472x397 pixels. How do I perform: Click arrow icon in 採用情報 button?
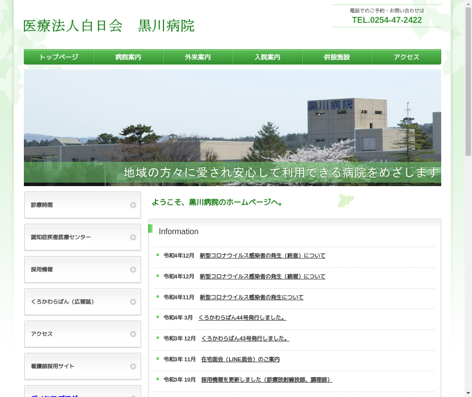pyautogui.click(x=133, y=269)
